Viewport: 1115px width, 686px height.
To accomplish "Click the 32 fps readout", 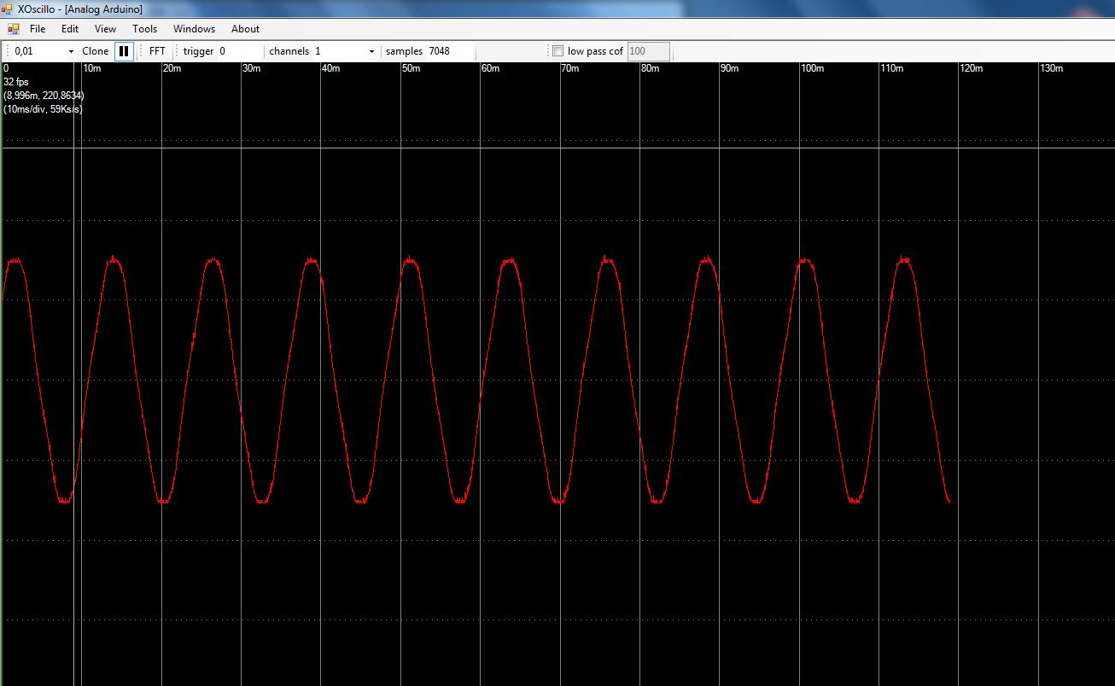I will tap(16, 82).
